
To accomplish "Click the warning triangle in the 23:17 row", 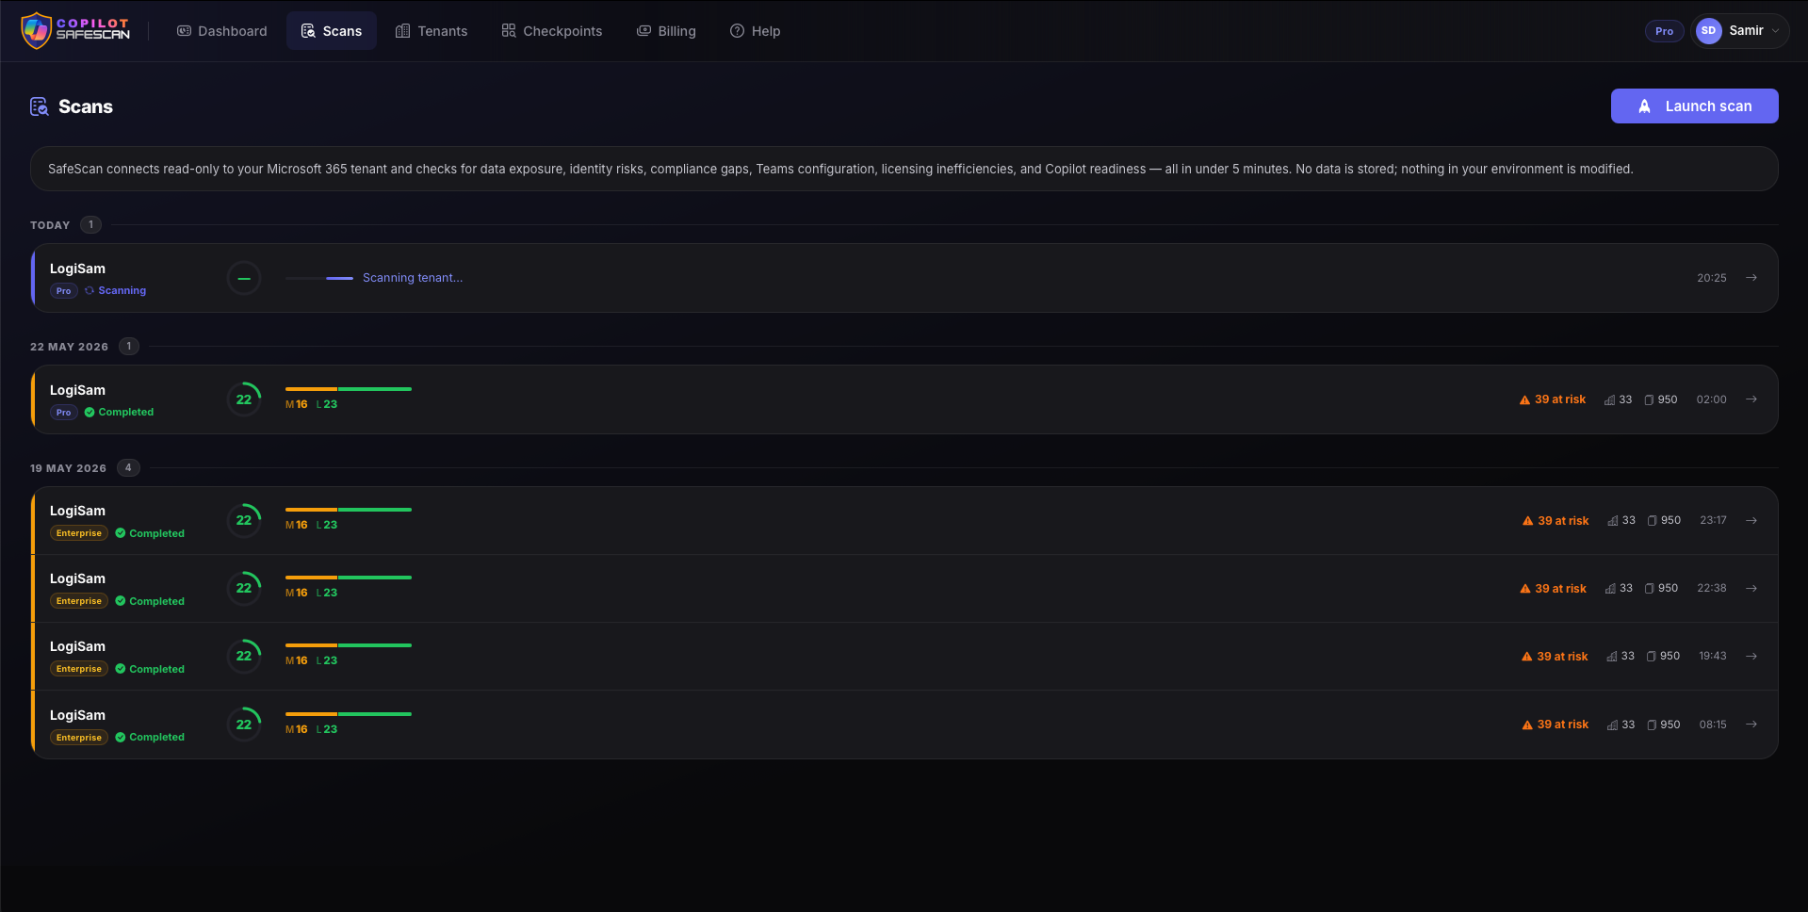I will (1528, 520).
